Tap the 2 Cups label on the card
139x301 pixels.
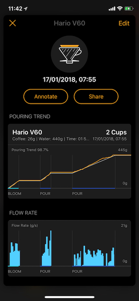pyautogui.click(x=116, y=132)
